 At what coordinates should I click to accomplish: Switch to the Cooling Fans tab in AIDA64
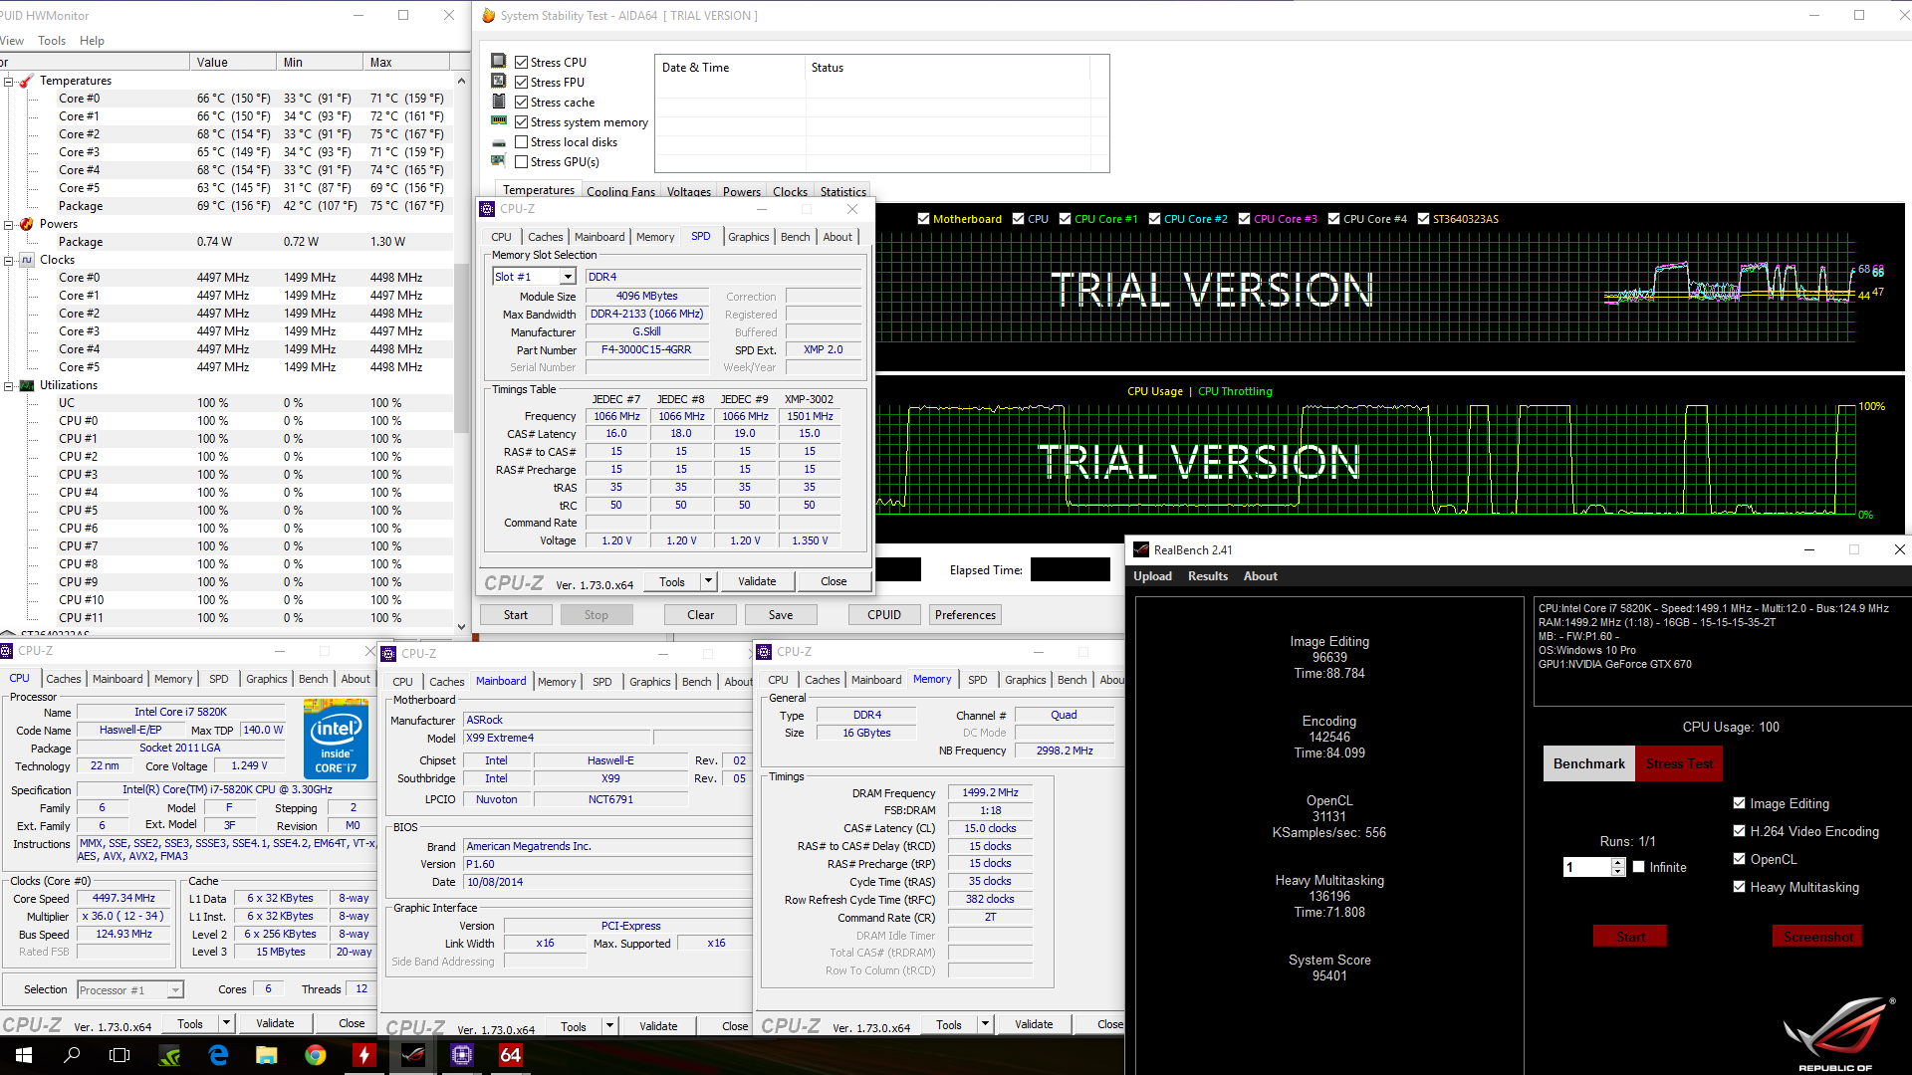(620, 191)
